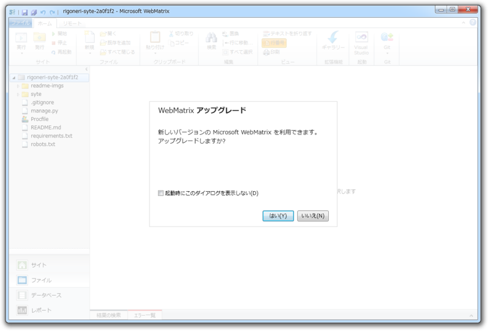Open the ファイル application menu tab

coord(21,23)
